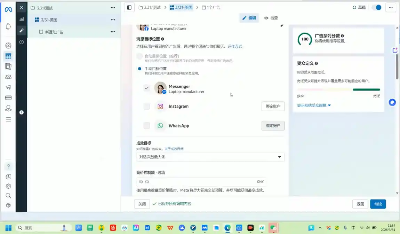Open the all tools hamburger menu
This screenshot has width=400, height=234.
click(8, 119)
